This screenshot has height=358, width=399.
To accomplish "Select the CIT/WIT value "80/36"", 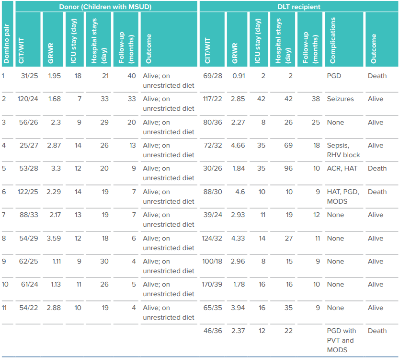I will pos(213,122).
